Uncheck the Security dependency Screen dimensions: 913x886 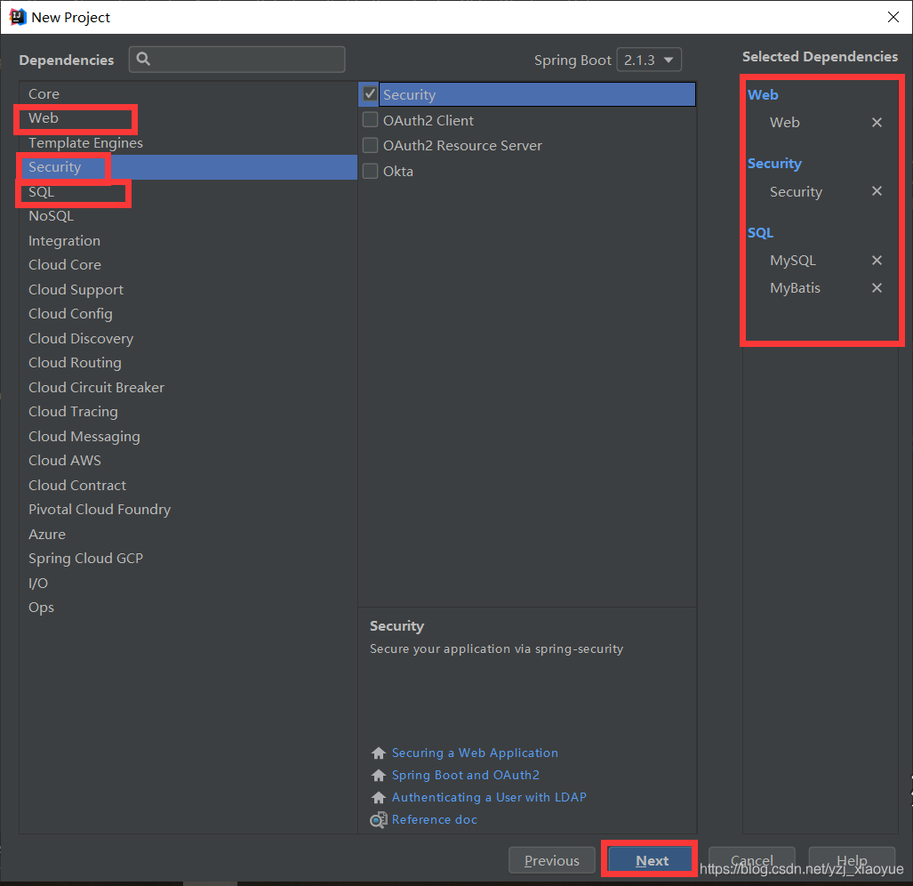click(370, 94)
